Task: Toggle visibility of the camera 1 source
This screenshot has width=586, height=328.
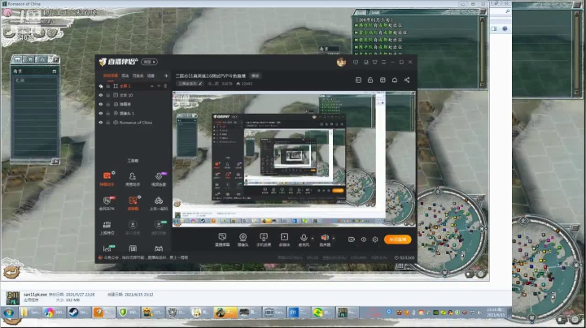Action: click(101, 114)
